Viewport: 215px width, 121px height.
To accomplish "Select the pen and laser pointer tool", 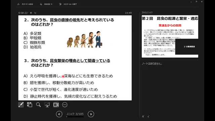I will (x=21, y=105).
